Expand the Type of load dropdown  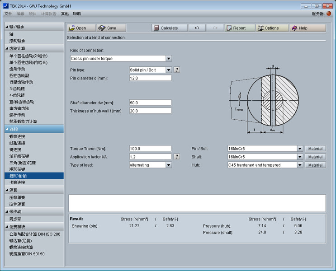169,165
